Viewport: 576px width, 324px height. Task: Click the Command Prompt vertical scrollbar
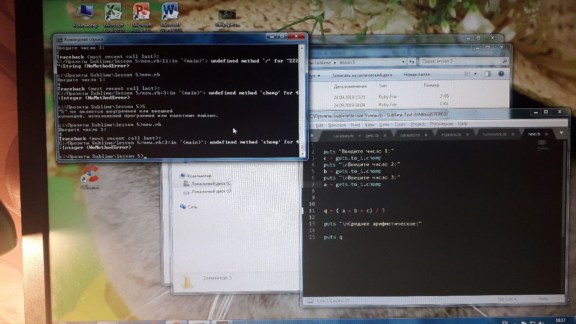[x=303, y=100]
